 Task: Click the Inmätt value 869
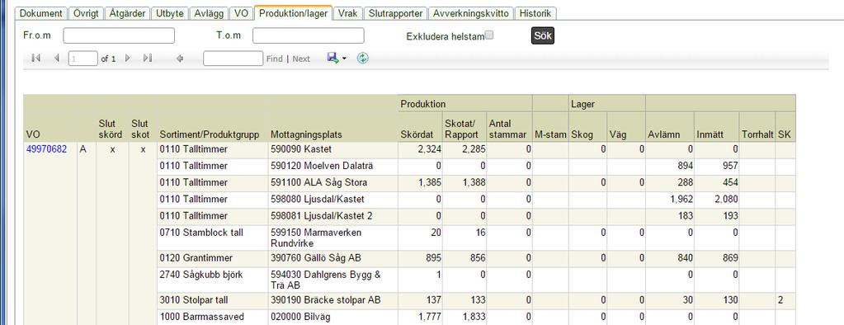point(729,257)
